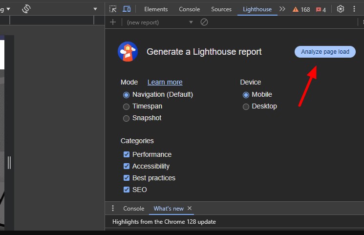Open the Console drawer tab
This screenshot has height=235, width=364.
tap(133, 208)
